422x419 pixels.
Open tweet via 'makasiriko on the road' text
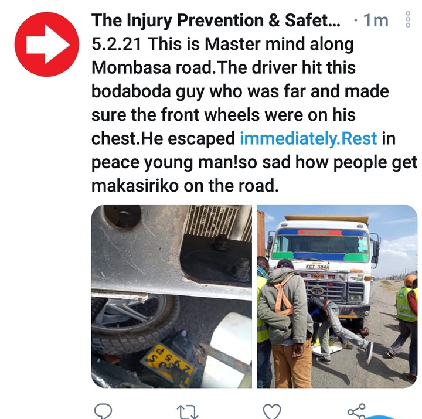185,186
